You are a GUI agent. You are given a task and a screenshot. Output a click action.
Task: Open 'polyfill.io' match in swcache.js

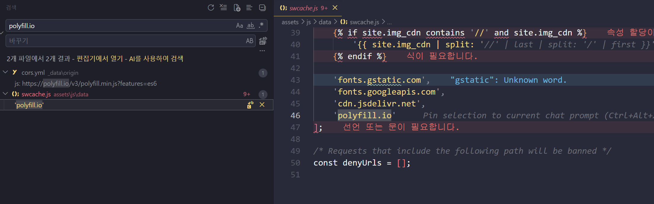click(x=29, y=105)
